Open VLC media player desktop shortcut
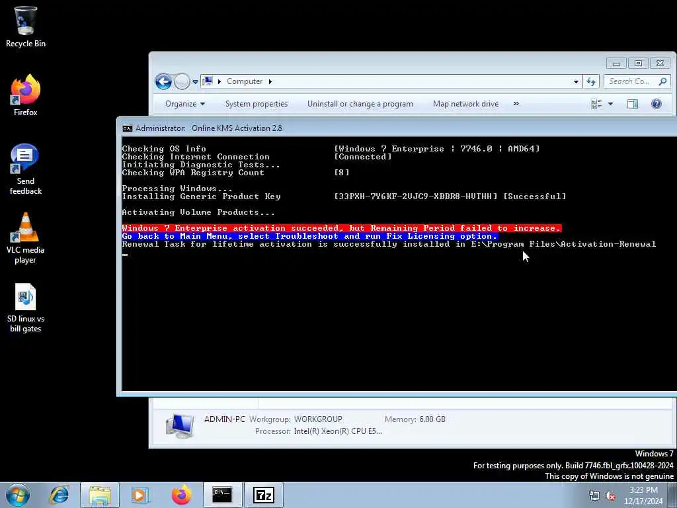This screenshot has height=508, width=677. click(26, 237)
